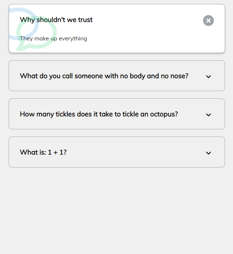233x254 pixels.
Task: Click chevron icon beside the no-nose question
Action: coord(208,76)
